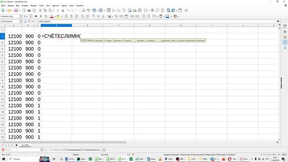288x162 pixels.
Task: Open the Вставка menu
Action: [25, 5]
